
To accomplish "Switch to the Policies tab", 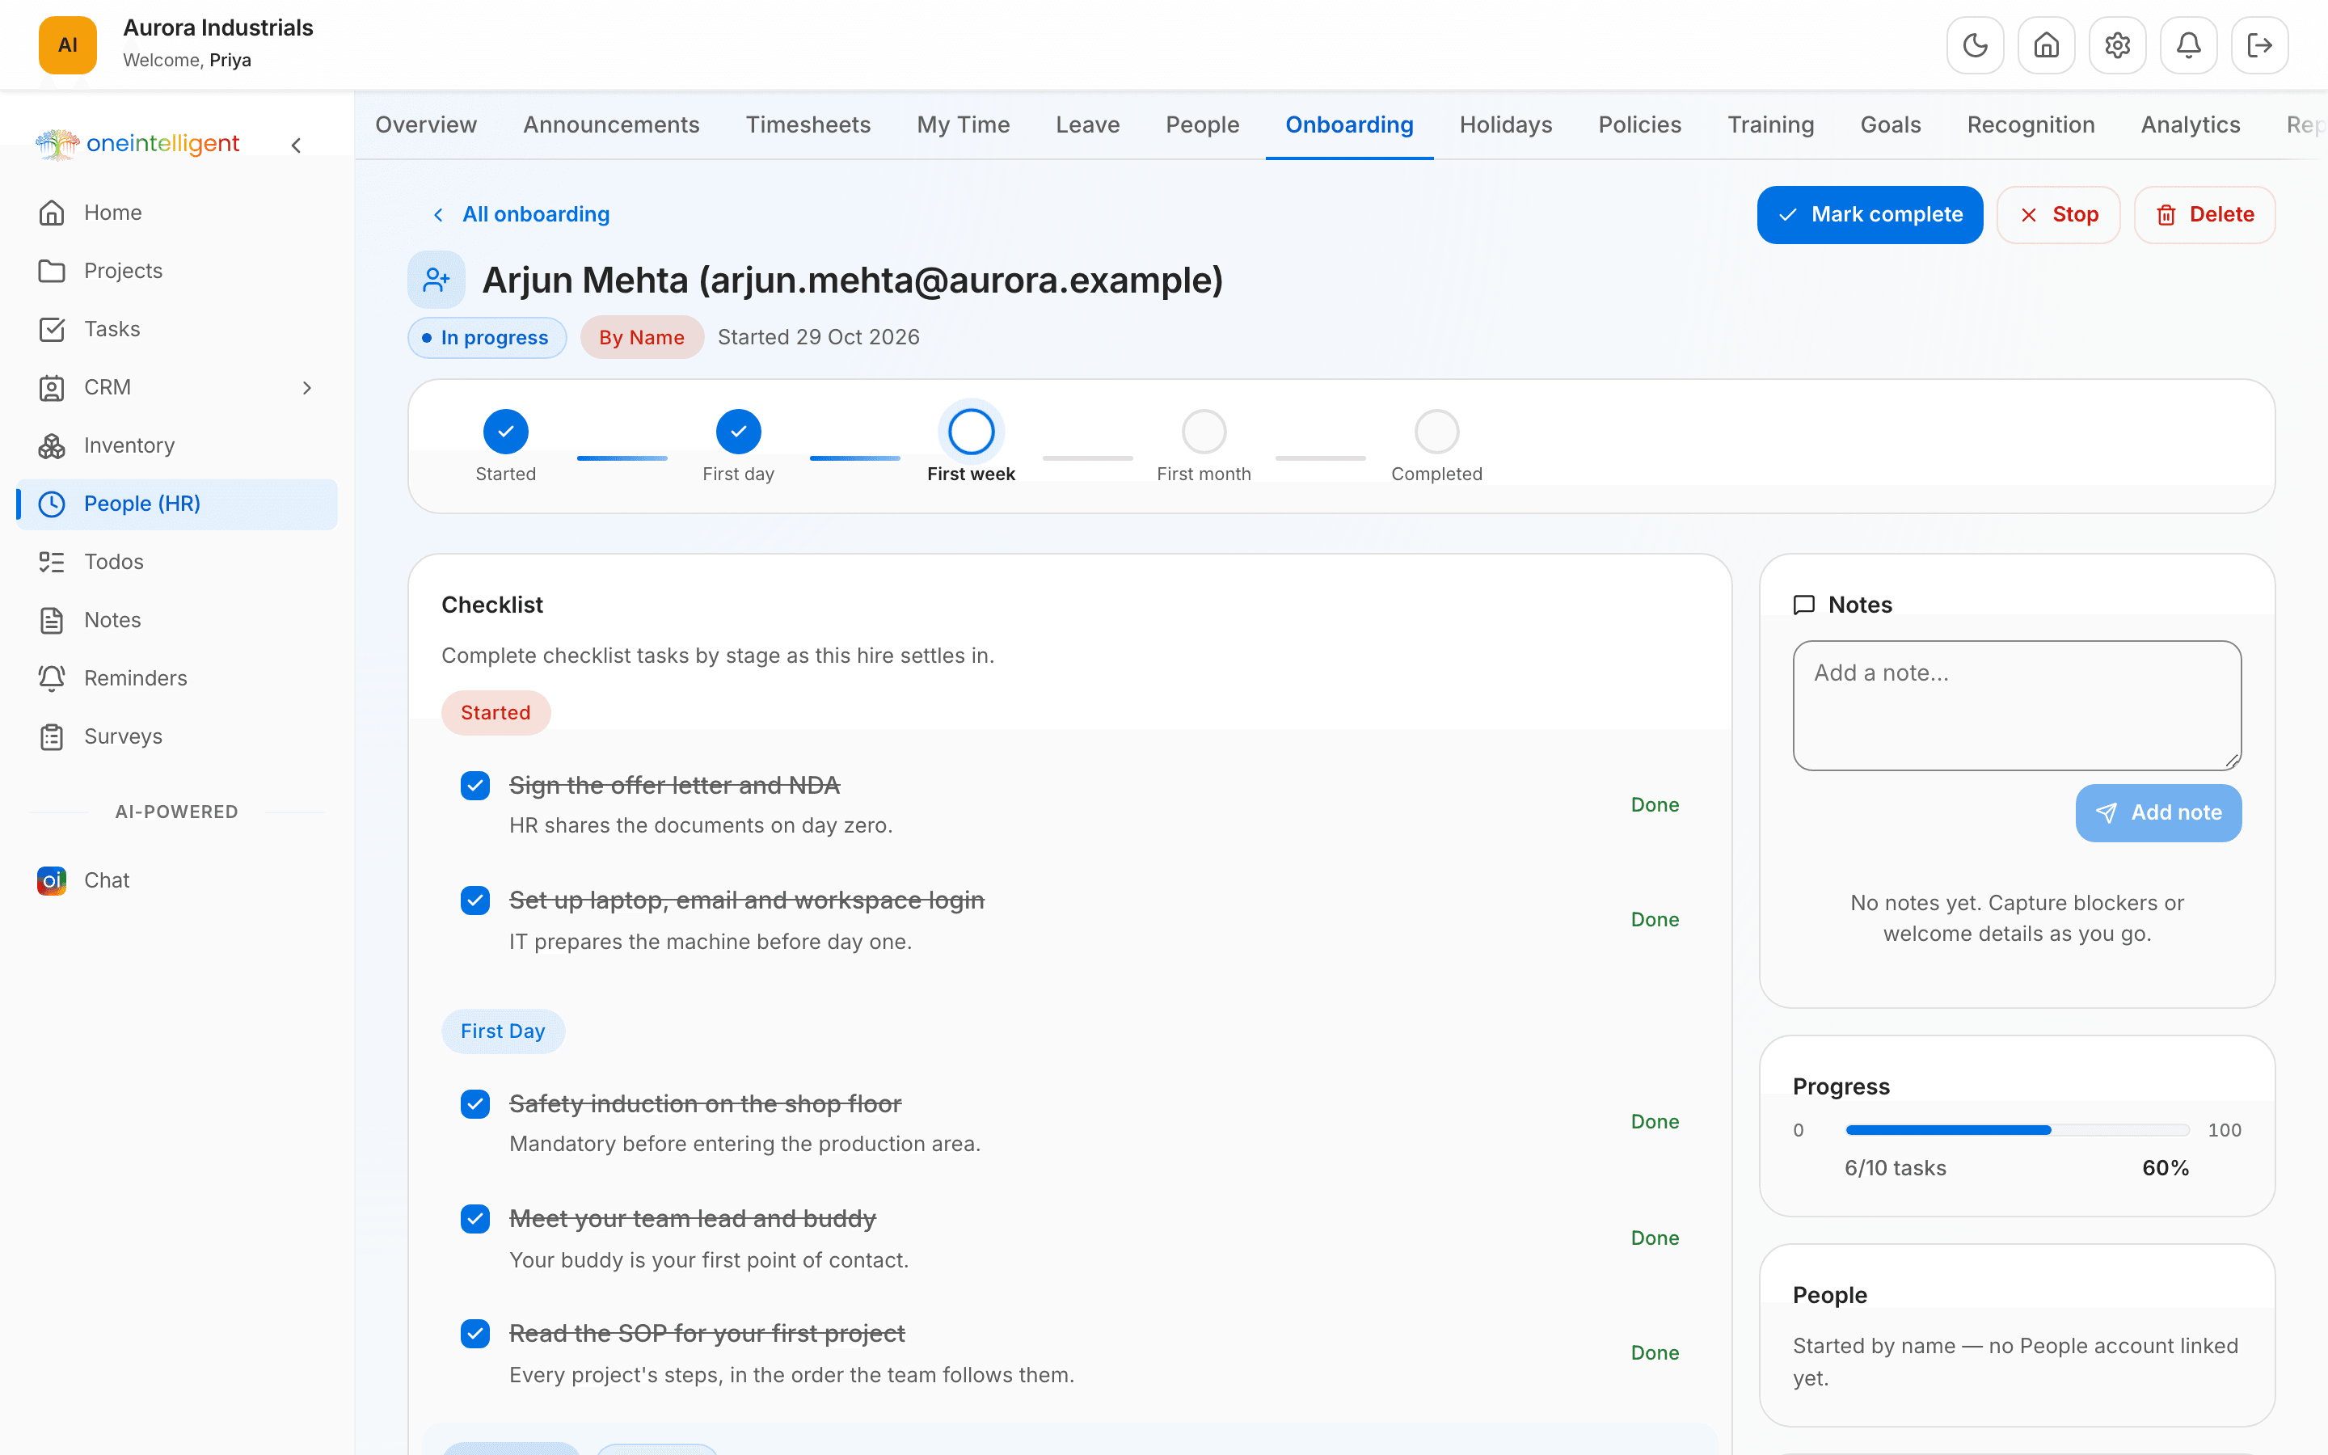I will tap(1640, 125).
